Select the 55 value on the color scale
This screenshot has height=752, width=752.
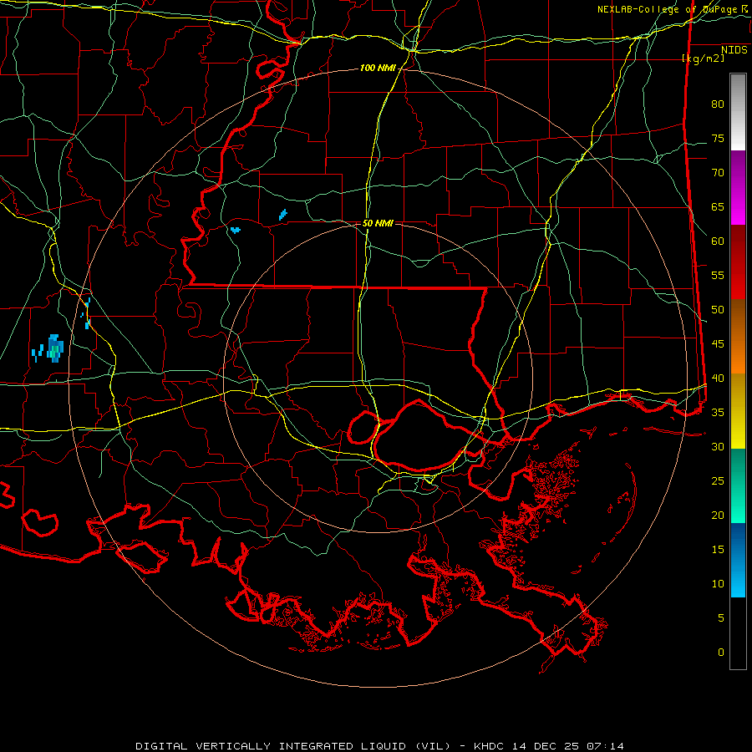pos(718,275)
